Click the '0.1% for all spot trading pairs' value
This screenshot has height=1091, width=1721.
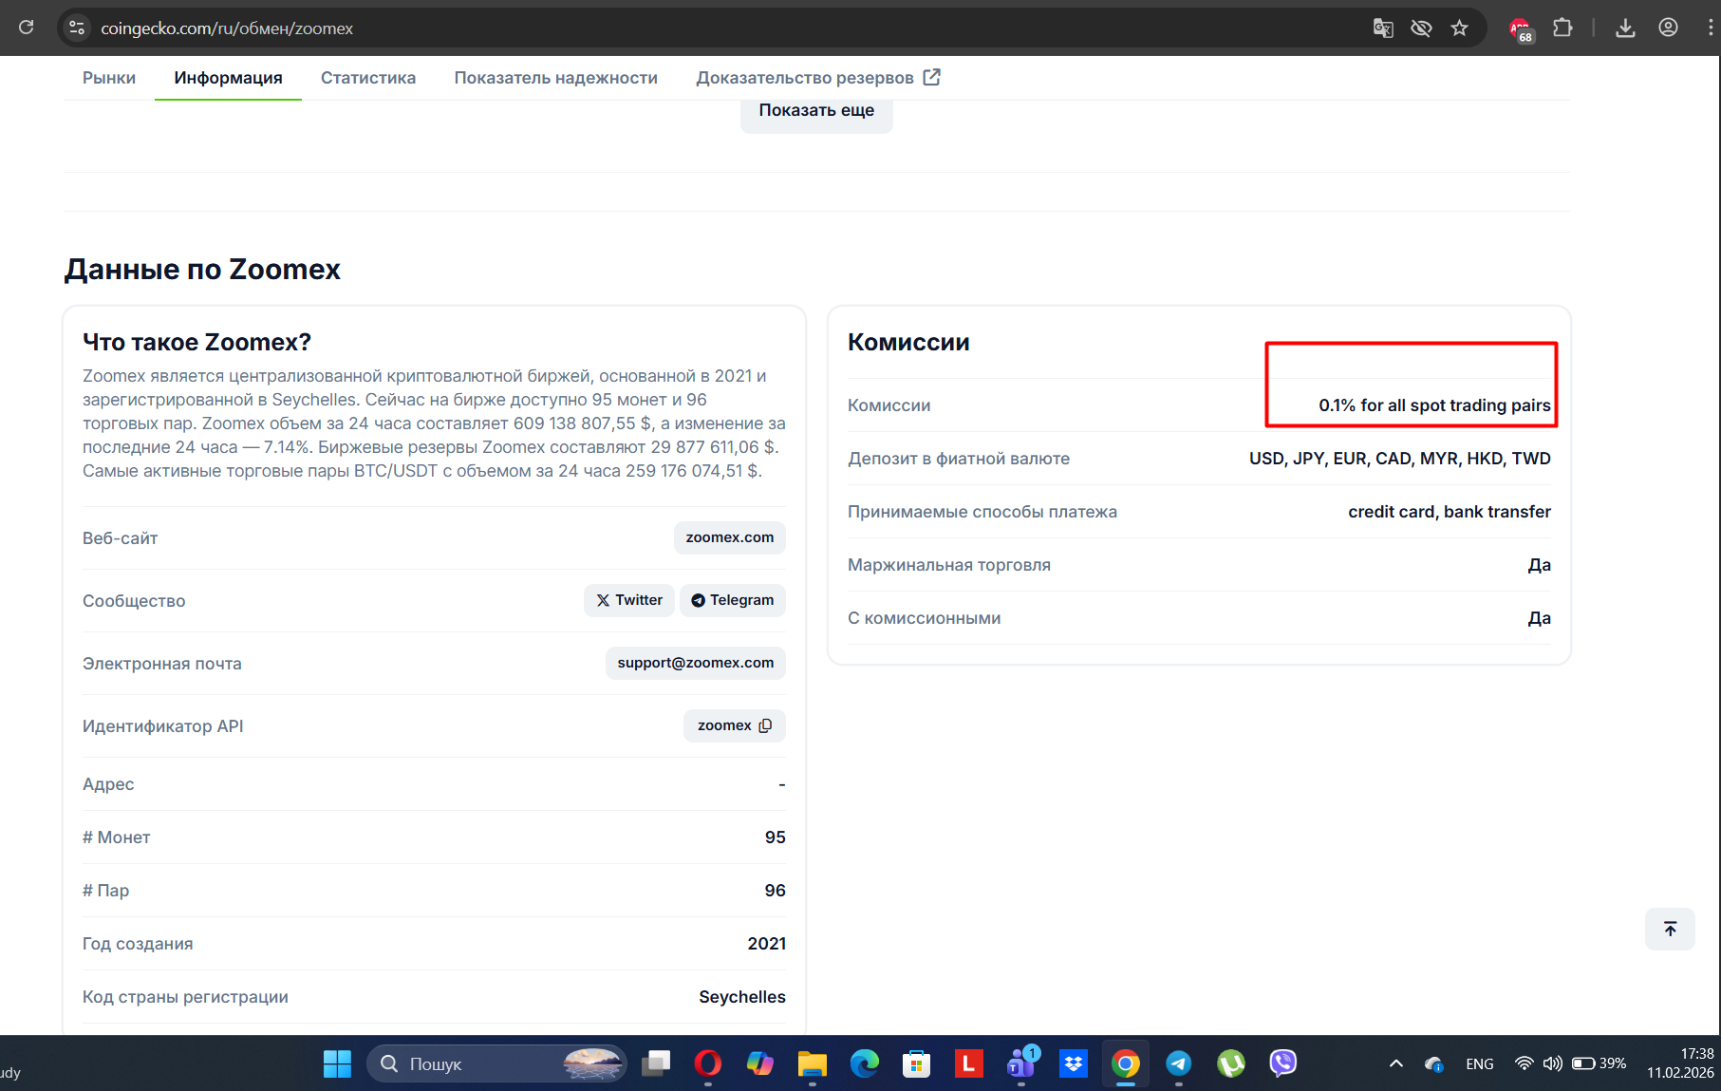pos(1434,405)
